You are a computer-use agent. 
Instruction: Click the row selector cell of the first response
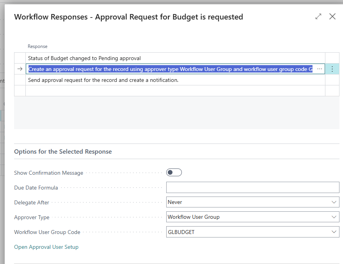click(x=20, y=58)
